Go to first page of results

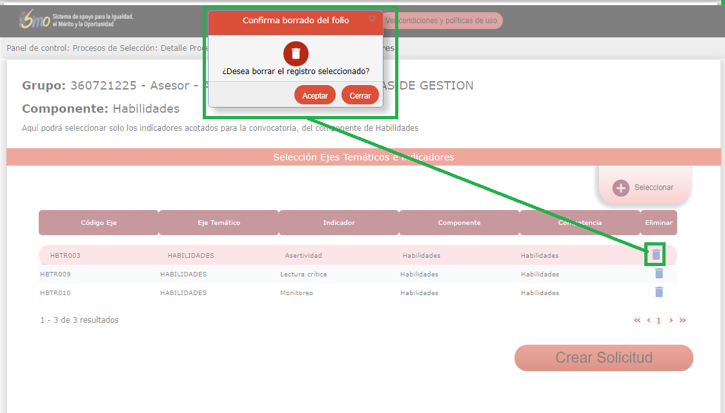pyautogui.click(x=637, y=320)
